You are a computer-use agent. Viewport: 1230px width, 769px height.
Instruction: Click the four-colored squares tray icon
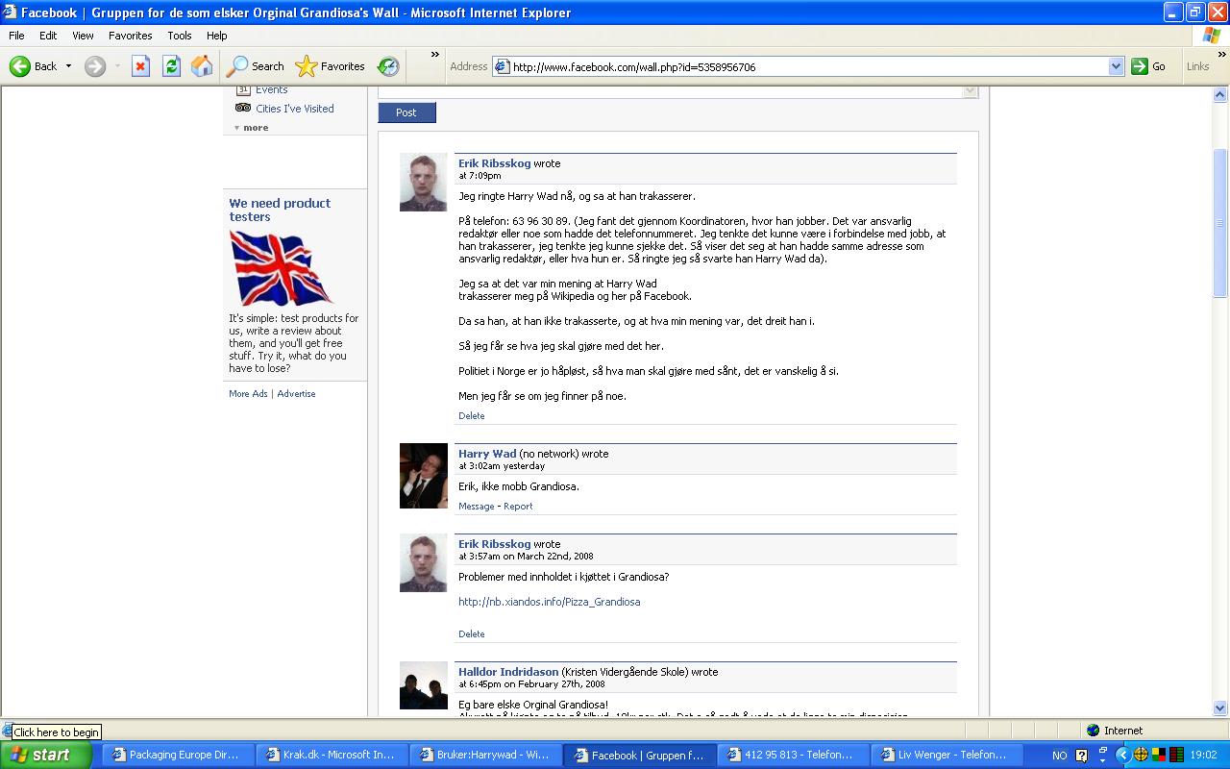1159,755
